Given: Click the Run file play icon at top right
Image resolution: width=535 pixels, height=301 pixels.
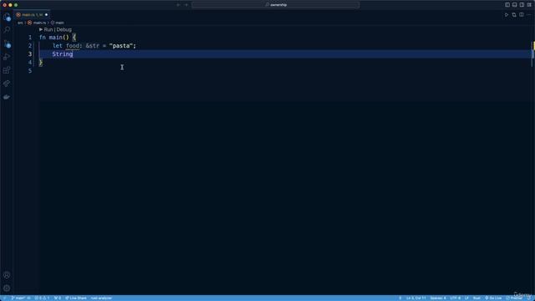Looking at the screenshot, I should (507, 15).
